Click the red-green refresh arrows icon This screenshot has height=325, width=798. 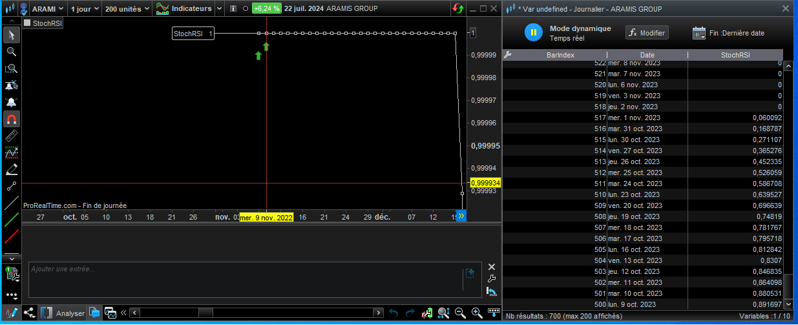(457, 9)
